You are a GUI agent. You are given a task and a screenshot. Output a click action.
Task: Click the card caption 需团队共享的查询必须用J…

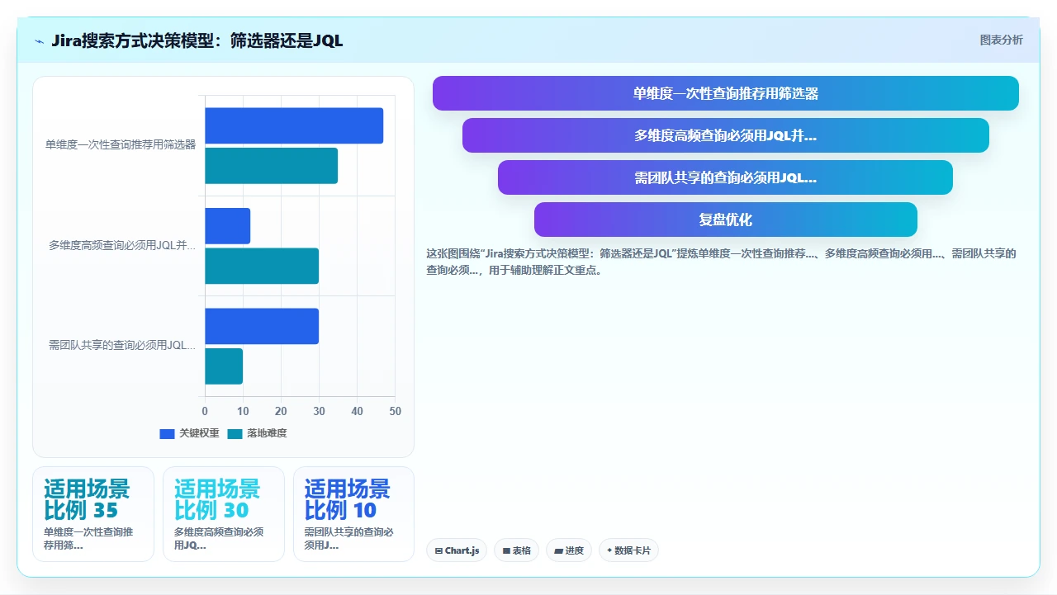[x=348, y=538]
